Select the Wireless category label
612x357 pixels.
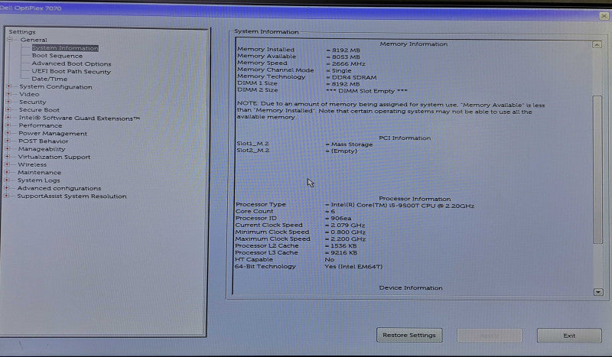click(32, 164)
